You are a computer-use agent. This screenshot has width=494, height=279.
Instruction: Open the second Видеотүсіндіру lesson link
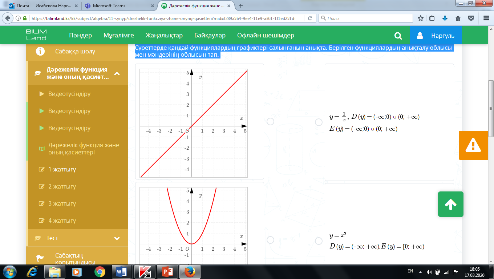(x=69, y=111)
